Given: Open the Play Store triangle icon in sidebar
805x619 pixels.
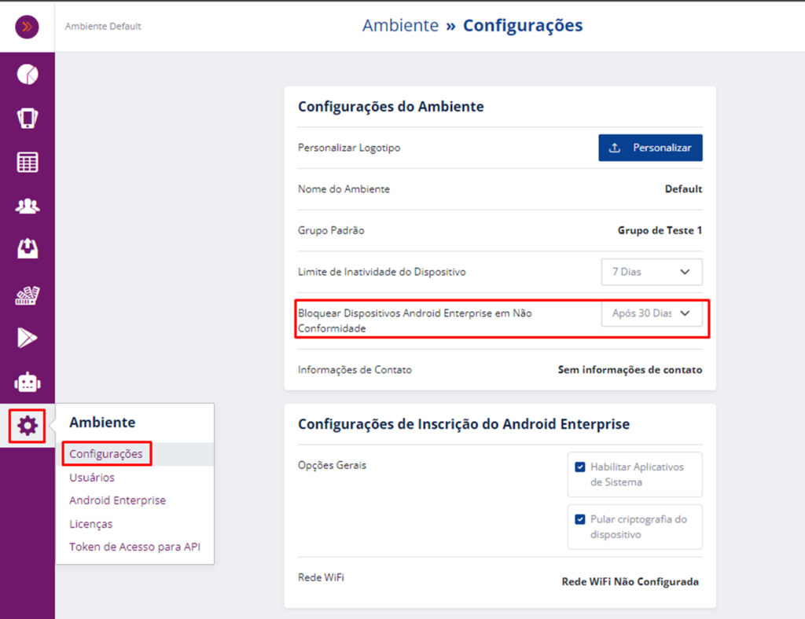Looking at the screenshot, I should tap(28, 338).
